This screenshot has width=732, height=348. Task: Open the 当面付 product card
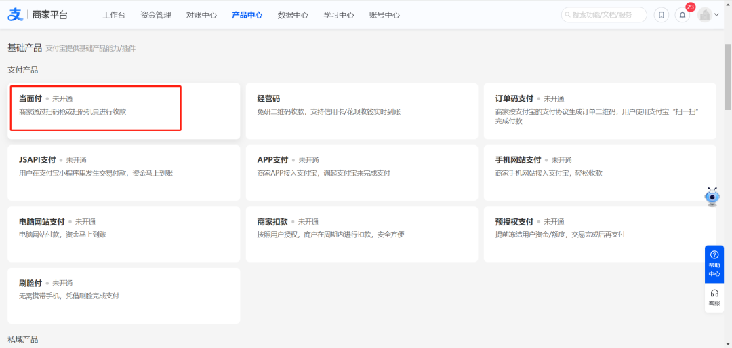[x=124, y=111]
